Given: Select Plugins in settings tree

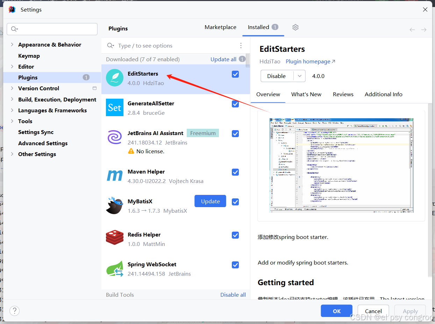Looking at the screenshot, I should [52, 77].
